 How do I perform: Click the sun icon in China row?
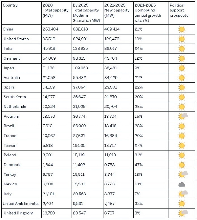[182, 29]
